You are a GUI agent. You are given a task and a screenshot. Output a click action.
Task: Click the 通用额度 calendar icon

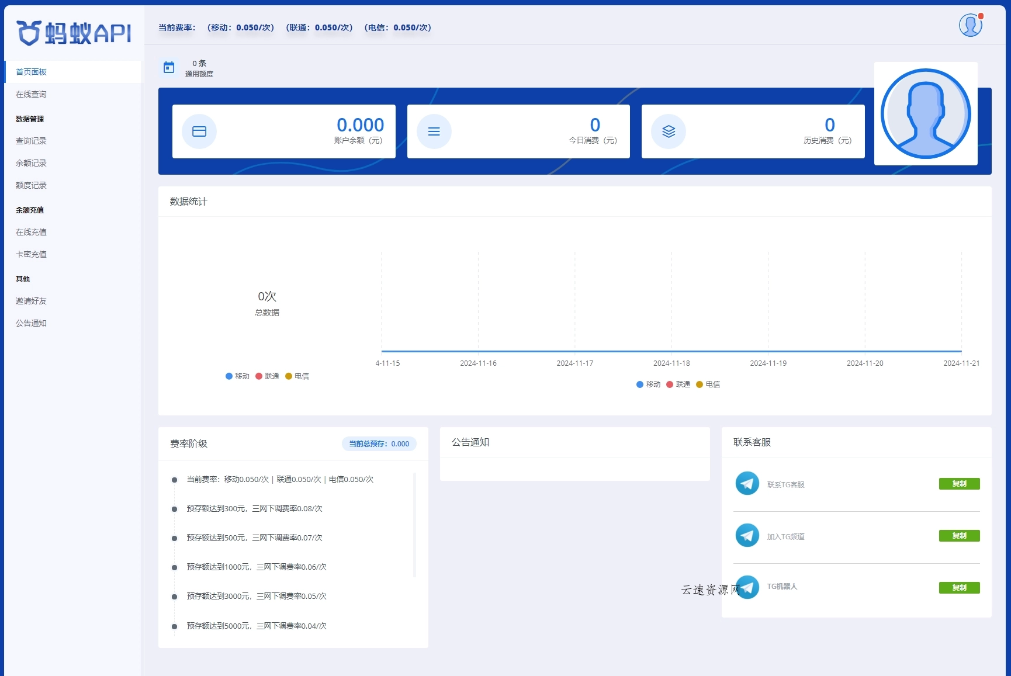click(x=169, y=67)
